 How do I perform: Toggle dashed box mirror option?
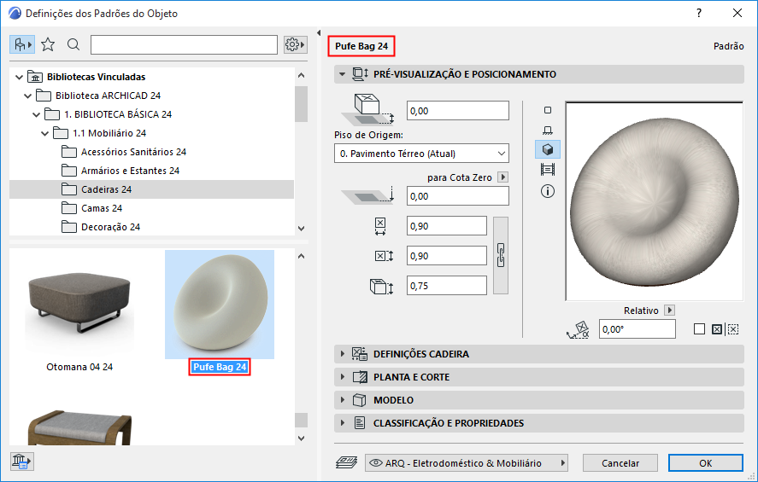coord(733,329)
